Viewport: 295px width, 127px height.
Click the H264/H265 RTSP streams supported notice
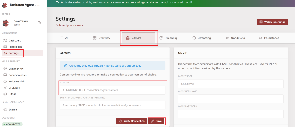113,66
